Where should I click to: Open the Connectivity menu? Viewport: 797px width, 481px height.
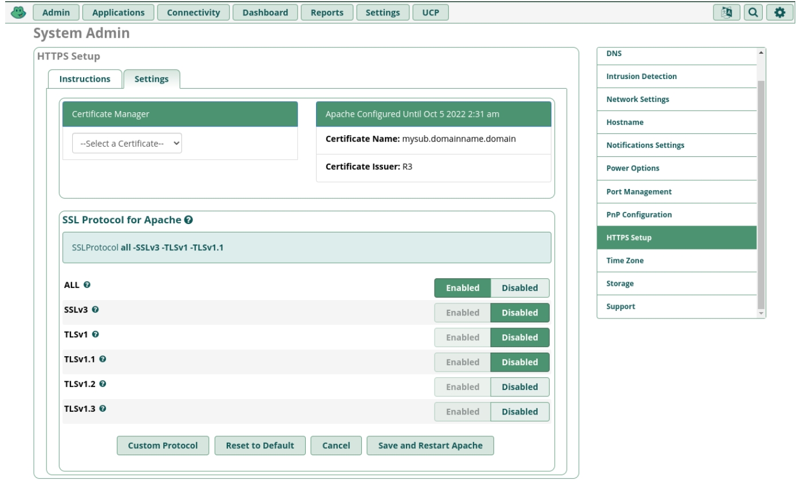[x=194, y=13]
